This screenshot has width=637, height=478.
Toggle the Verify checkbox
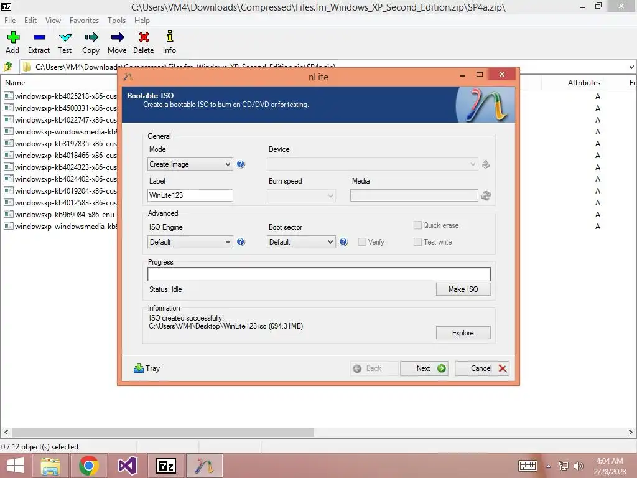362,242
